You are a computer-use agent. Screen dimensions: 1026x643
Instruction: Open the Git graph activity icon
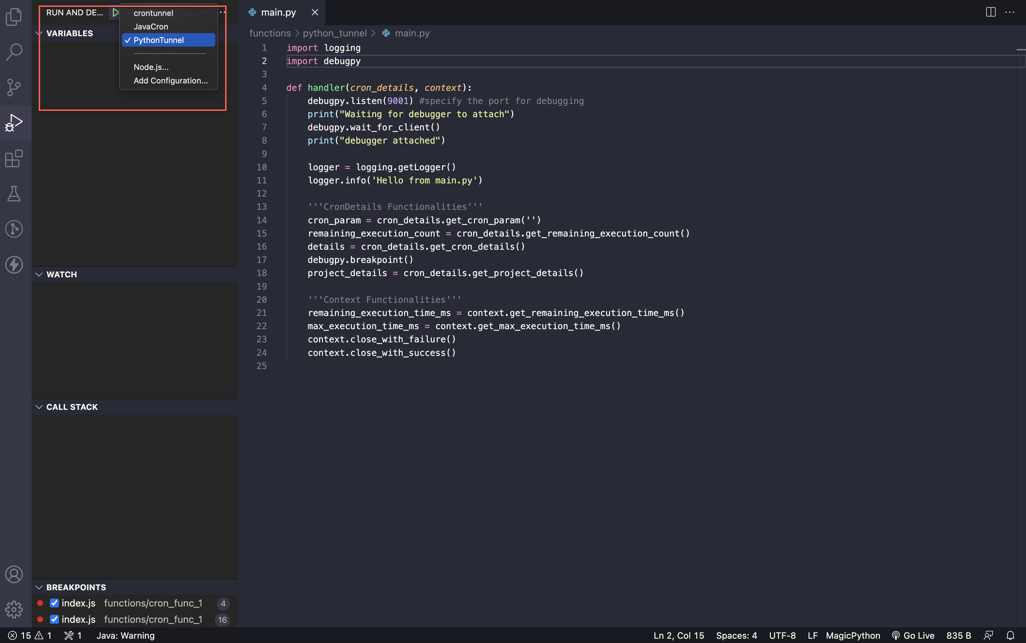[14, 229]
